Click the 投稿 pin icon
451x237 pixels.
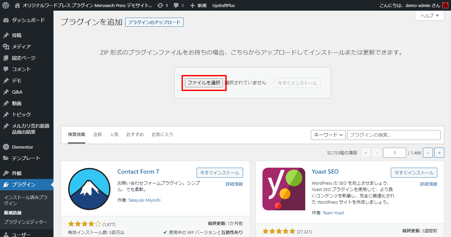point(6,35)
